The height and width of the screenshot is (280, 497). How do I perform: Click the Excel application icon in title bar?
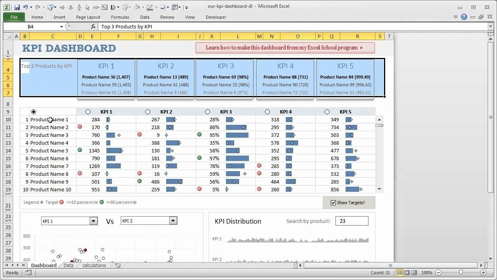click(x=7, y=7)
